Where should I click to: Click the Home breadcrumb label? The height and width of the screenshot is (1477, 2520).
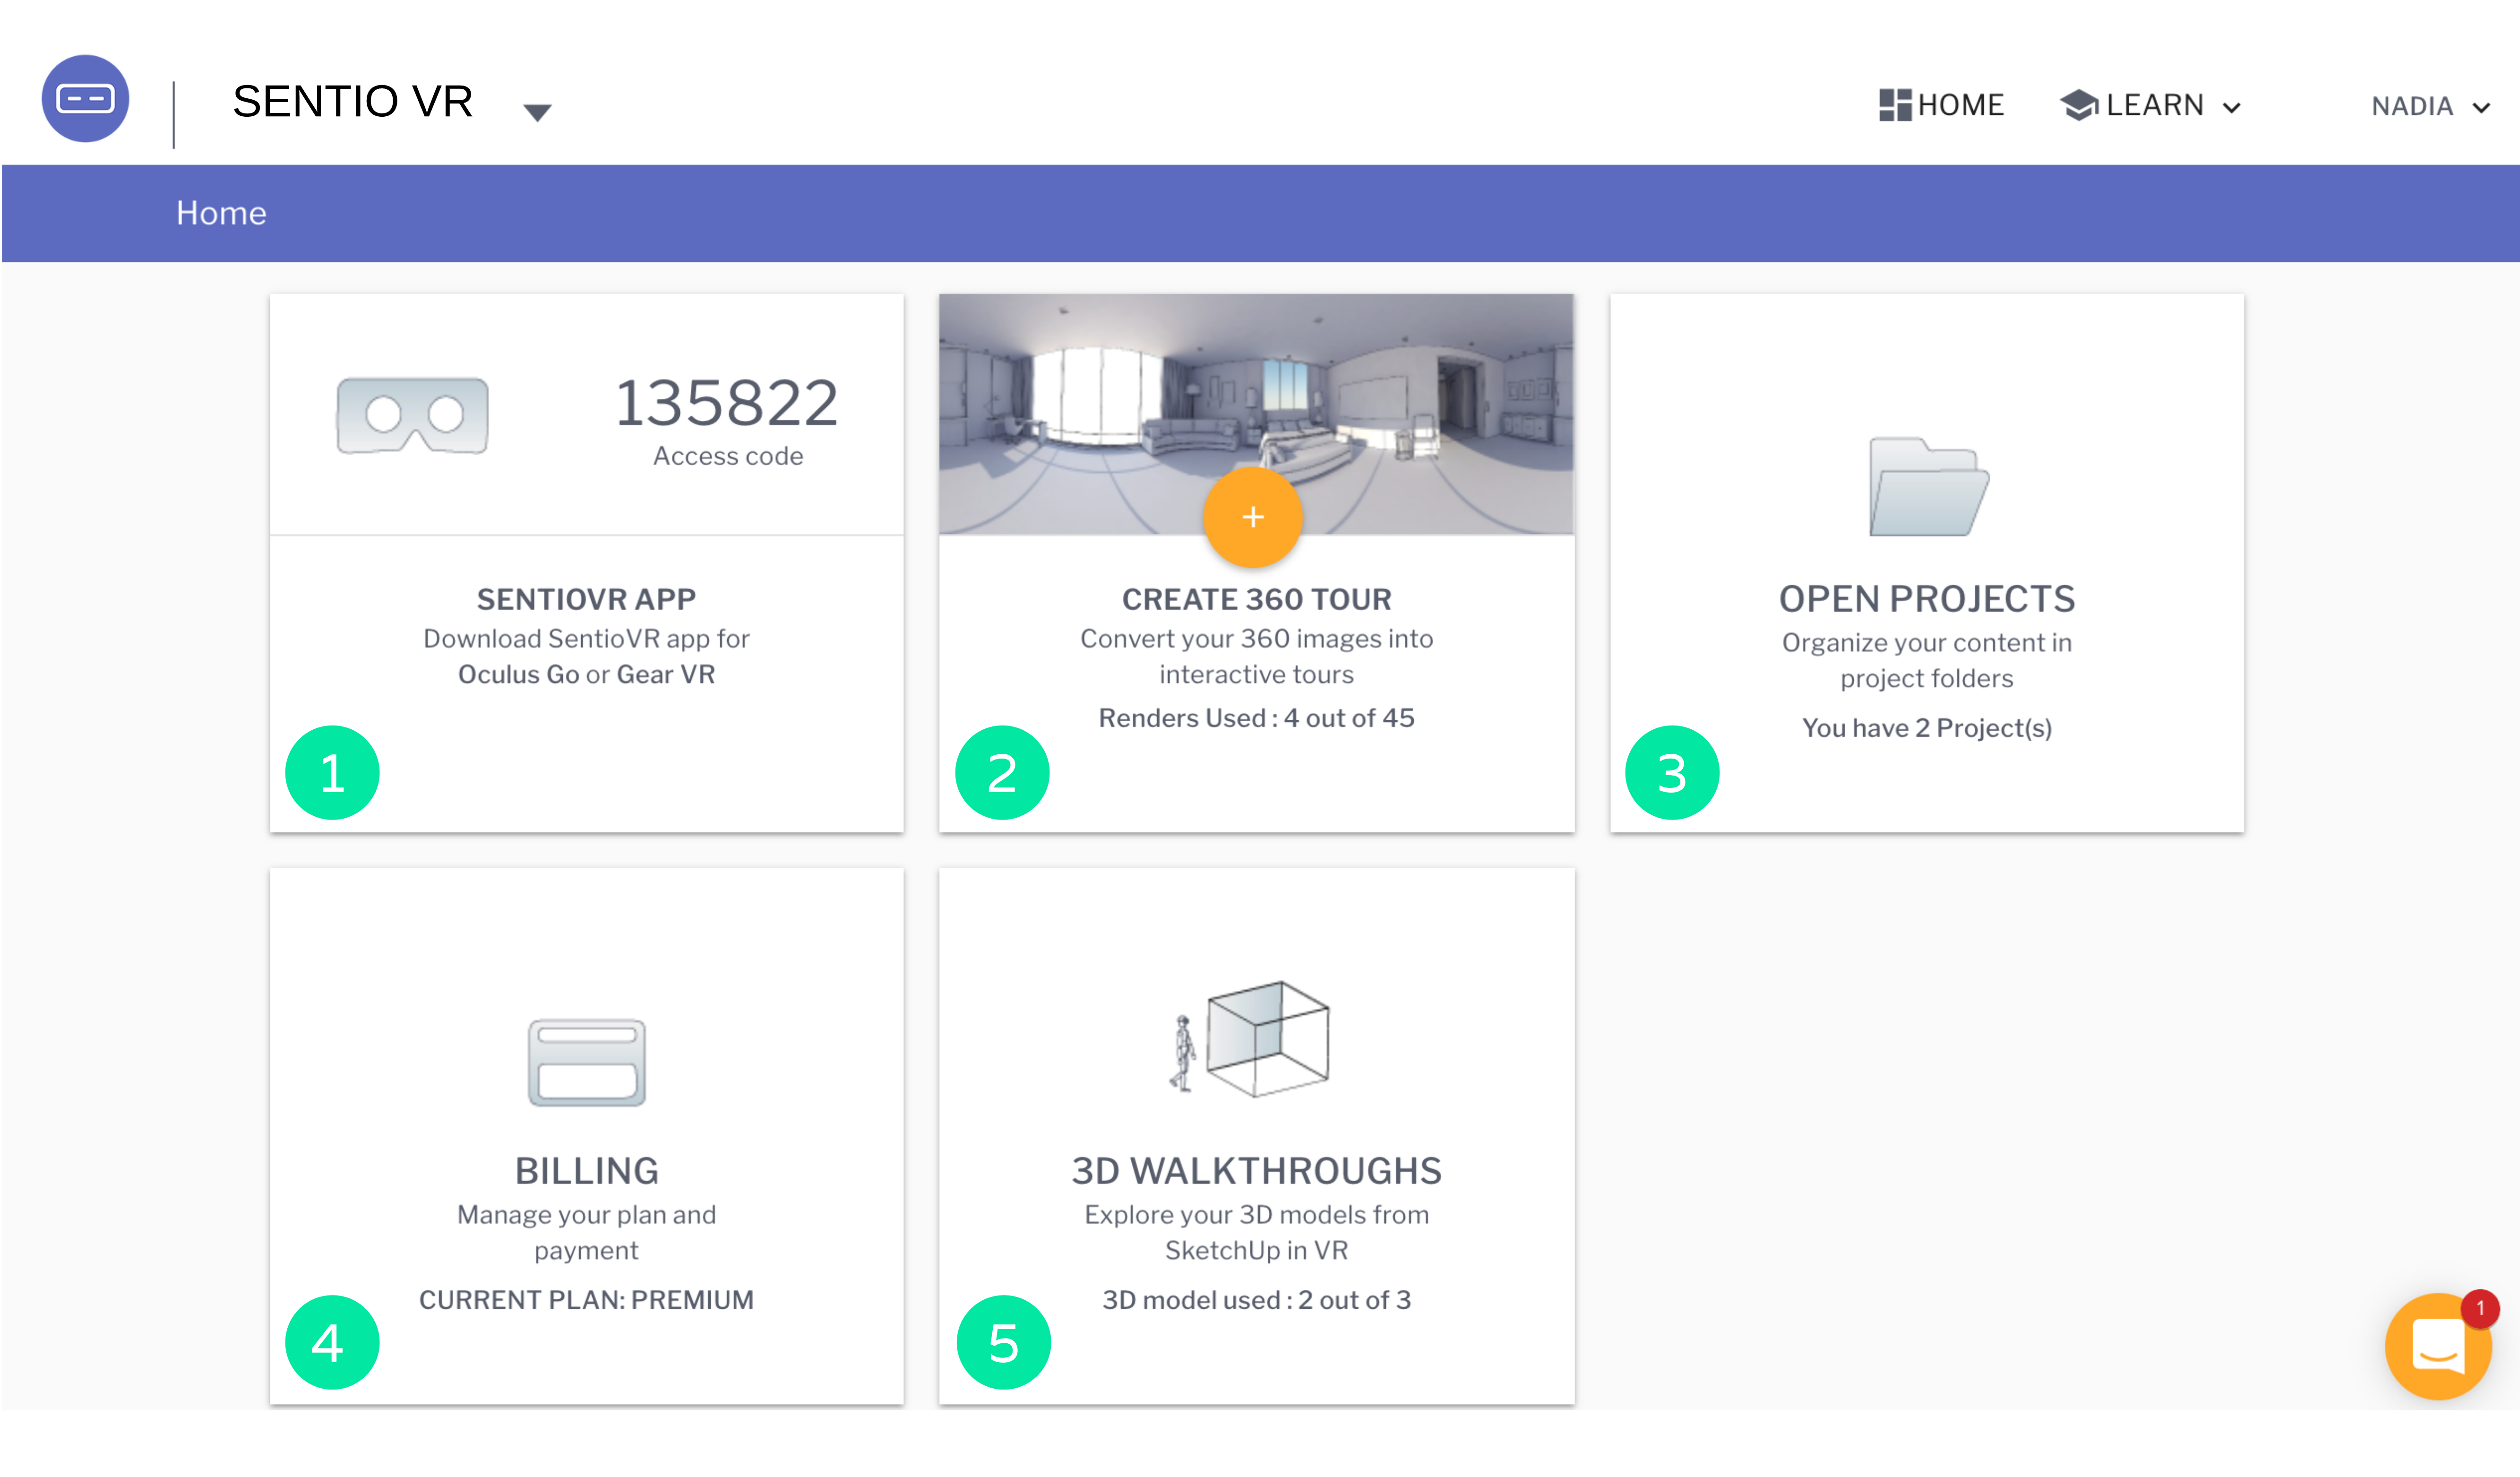[x=221, y=213]
